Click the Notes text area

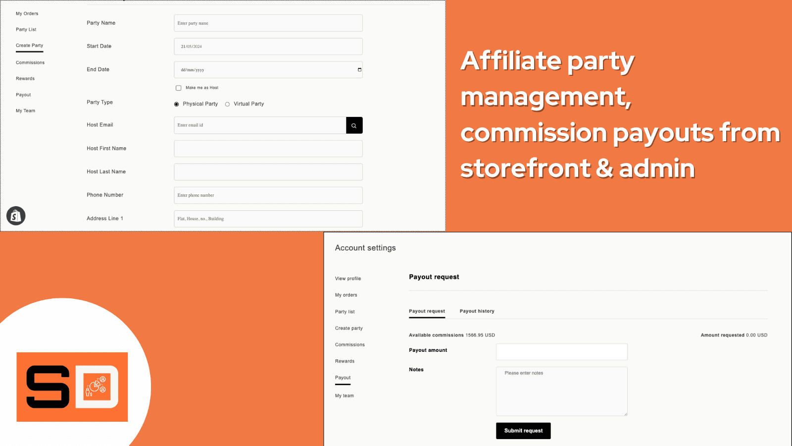click(x=561, y=391)
